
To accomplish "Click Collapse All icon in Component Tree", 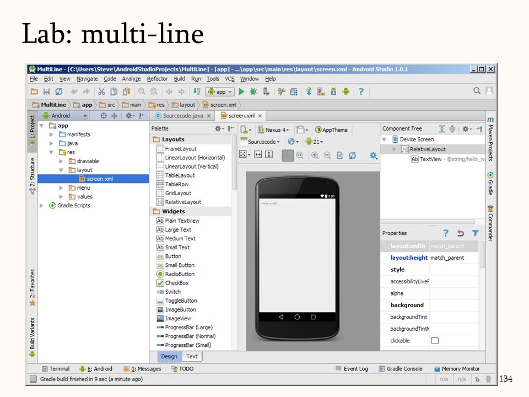I will coord(452,128).
